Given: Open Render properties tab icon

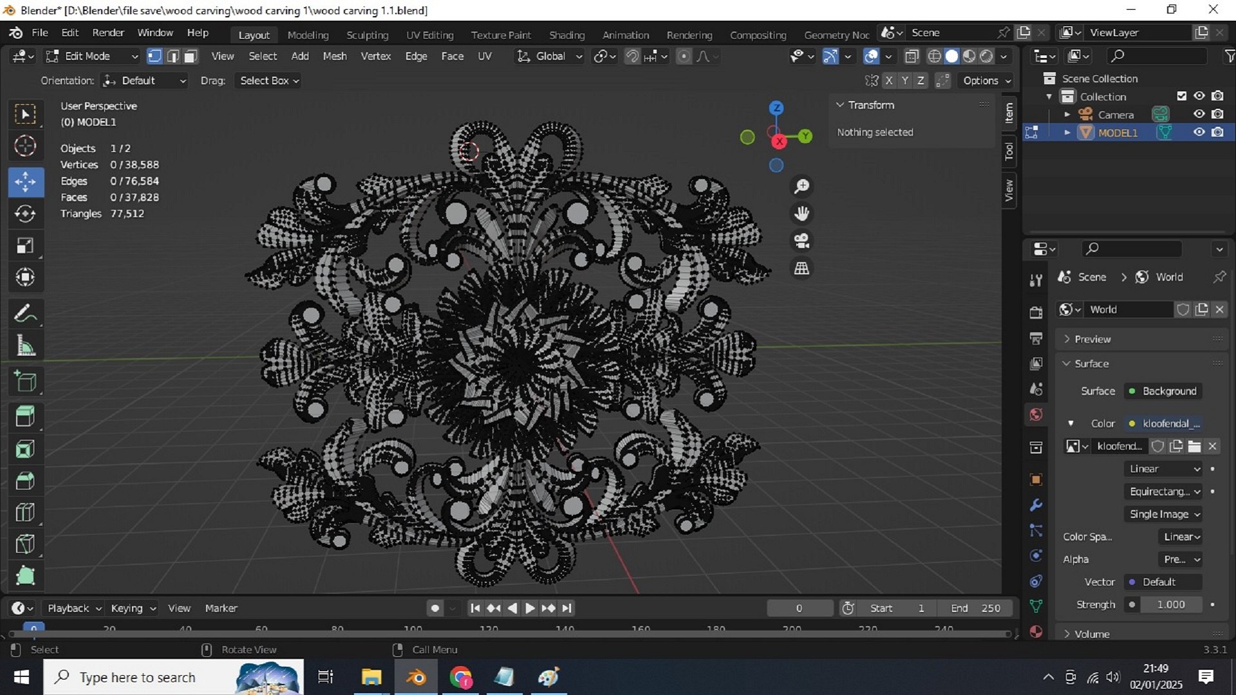Looking at the screenshot, I should pyautogui.click(x=1036, y=313).
